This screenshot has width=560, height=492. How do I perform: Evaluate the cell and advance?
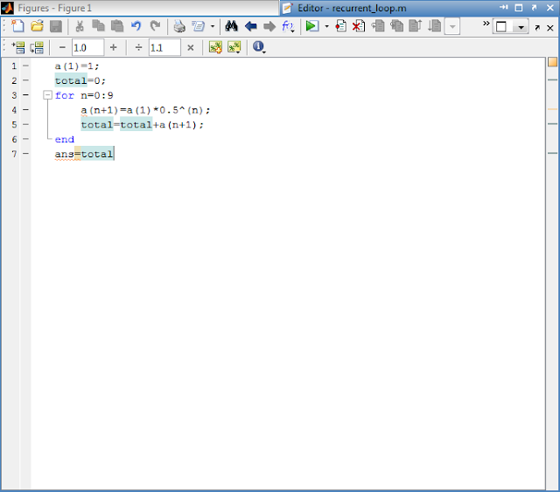coord(234,47)
